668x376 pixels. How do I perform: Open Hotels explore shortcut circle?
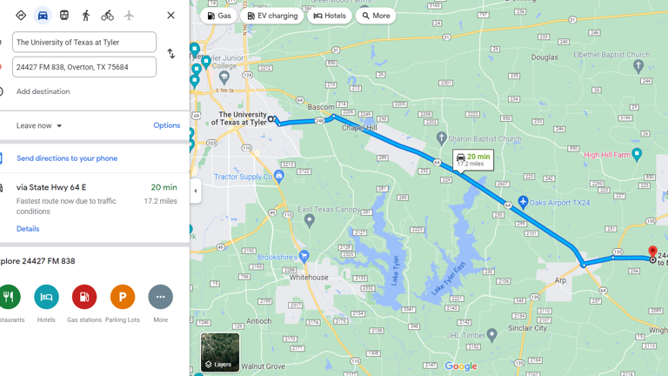click(46, 297)
